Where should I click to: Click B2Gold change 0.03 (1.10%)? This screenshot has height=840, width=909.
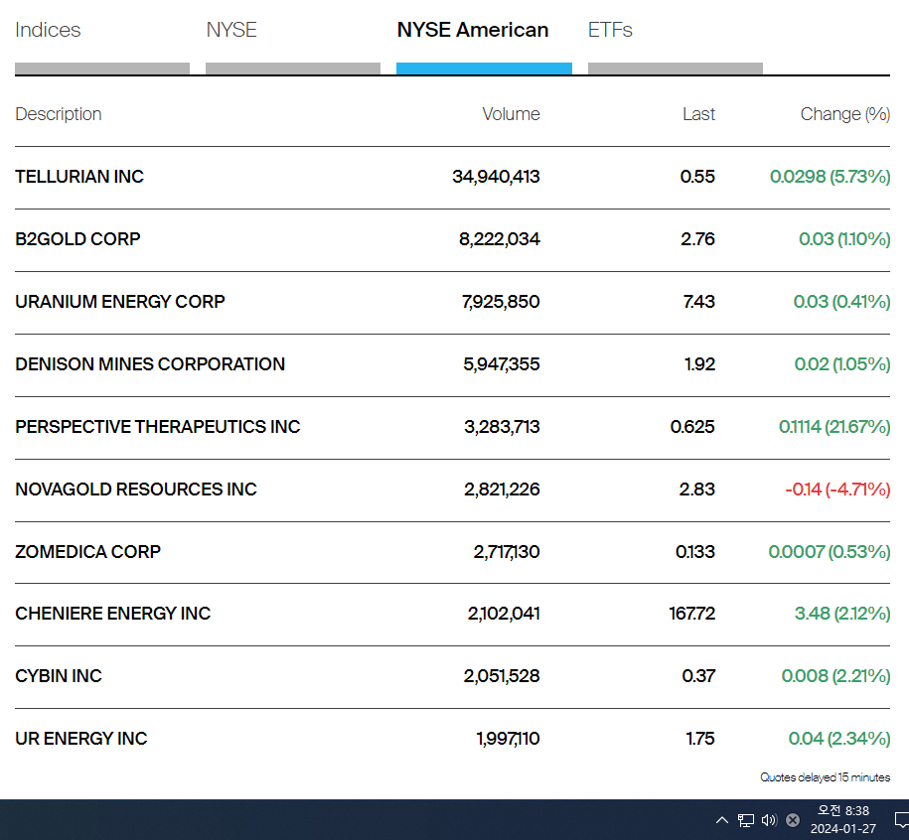844,239
